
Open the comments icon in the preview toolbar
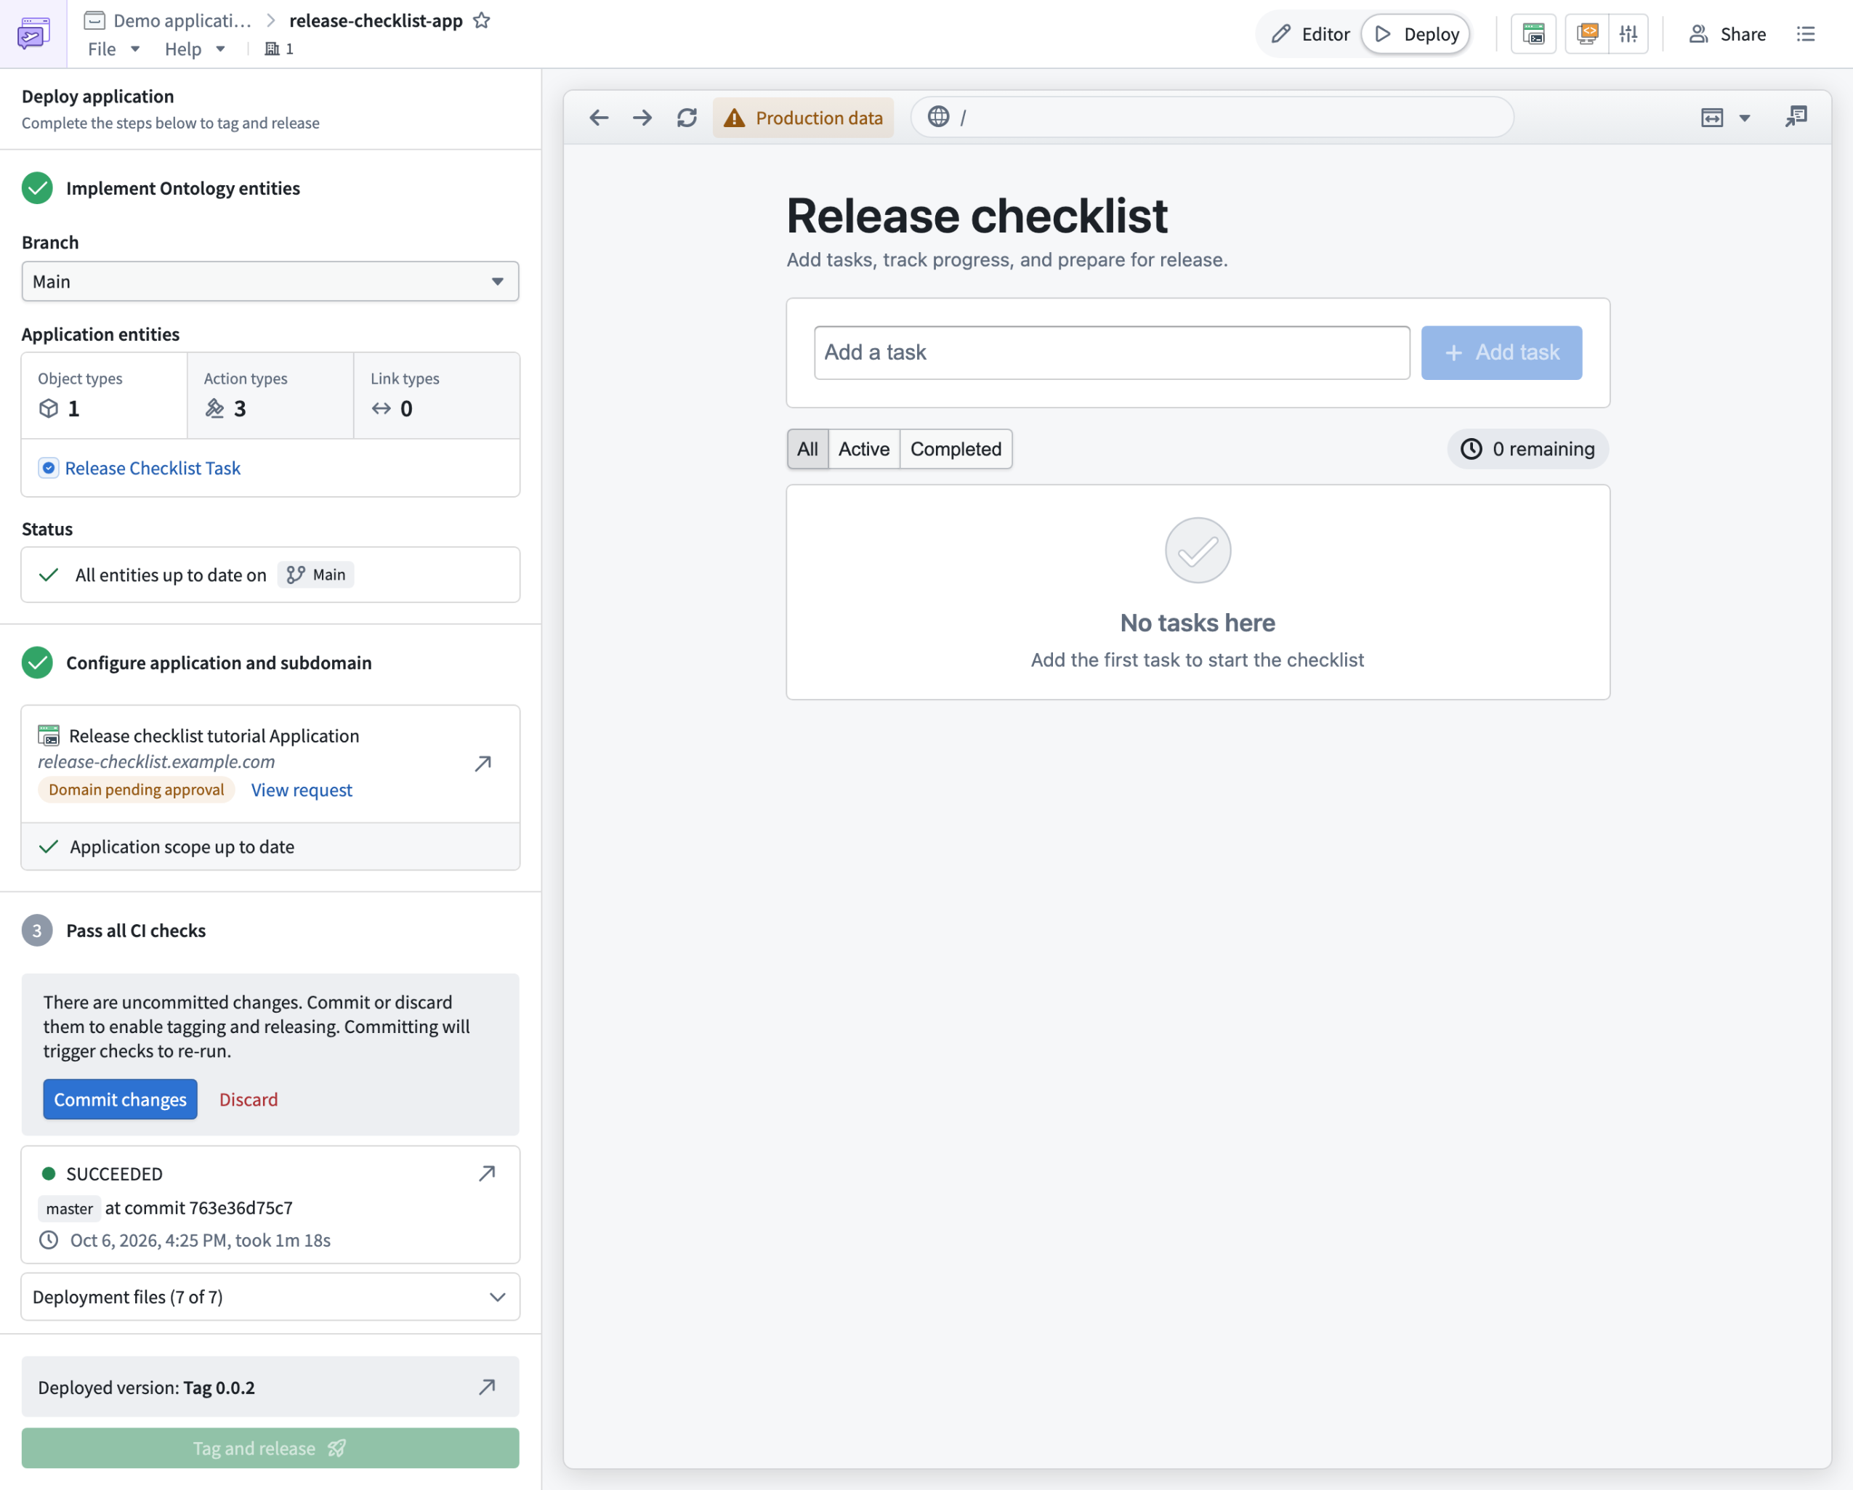1796,116
